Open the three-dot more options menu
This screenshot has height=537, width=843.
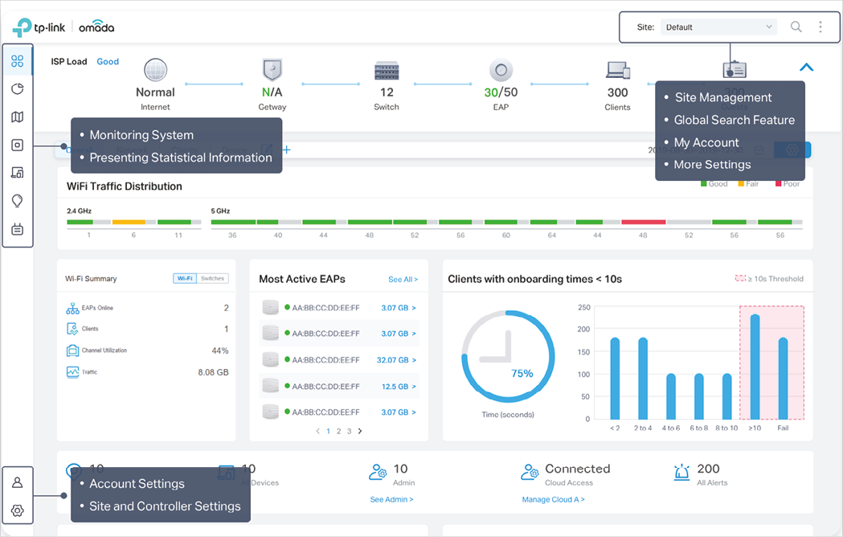(x=820, y=27)
